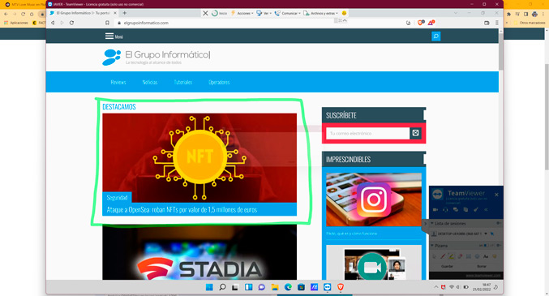This screenshot has width=549, height=296.
Task: Reload the remote browser page
Action: [x=71, y=23]
